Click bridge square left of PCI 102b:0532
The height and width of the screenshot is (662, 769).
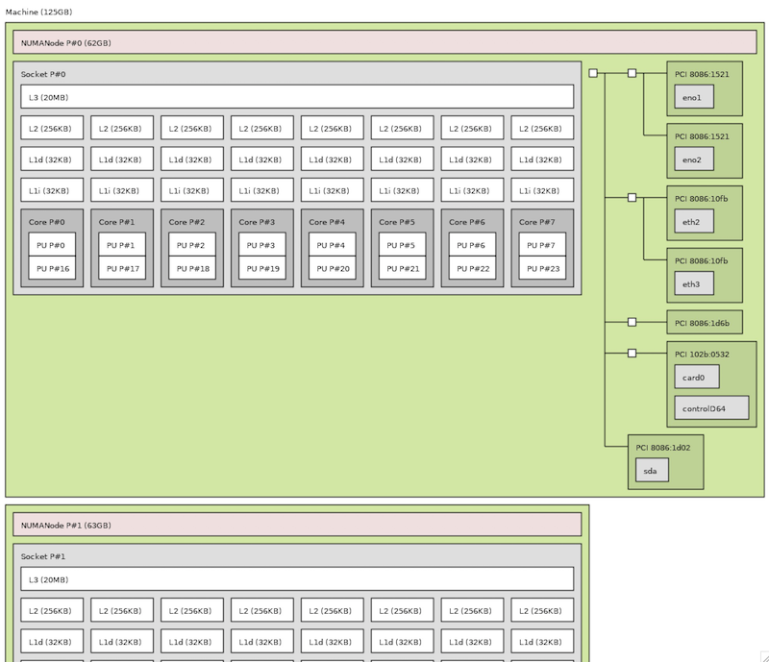point(632,354)
